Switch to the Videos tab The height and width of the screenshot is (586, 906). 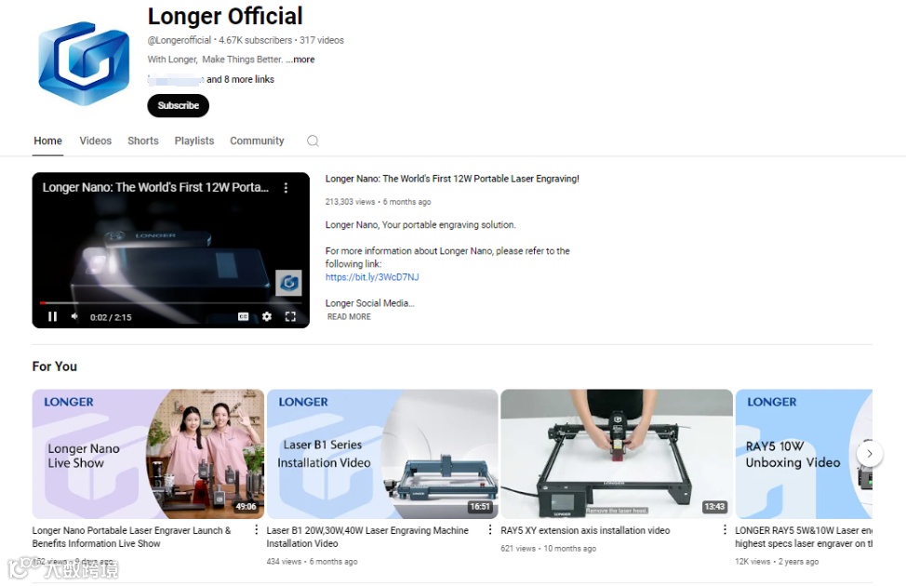[95, 141]
